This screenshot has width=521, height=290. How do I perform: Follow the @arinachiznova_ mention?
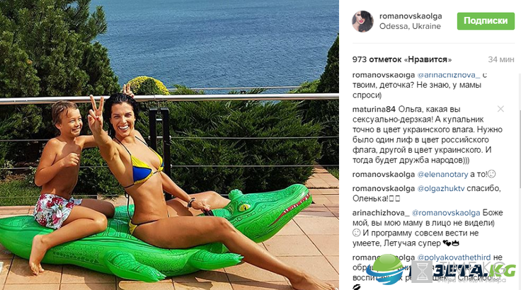pos(448,75)
